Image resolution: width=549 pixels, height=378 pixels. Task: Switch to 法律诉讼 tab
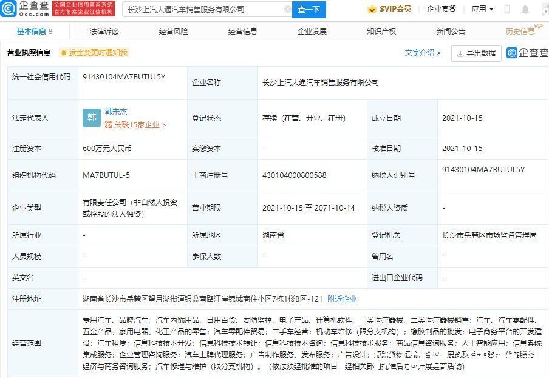point(104,32)
